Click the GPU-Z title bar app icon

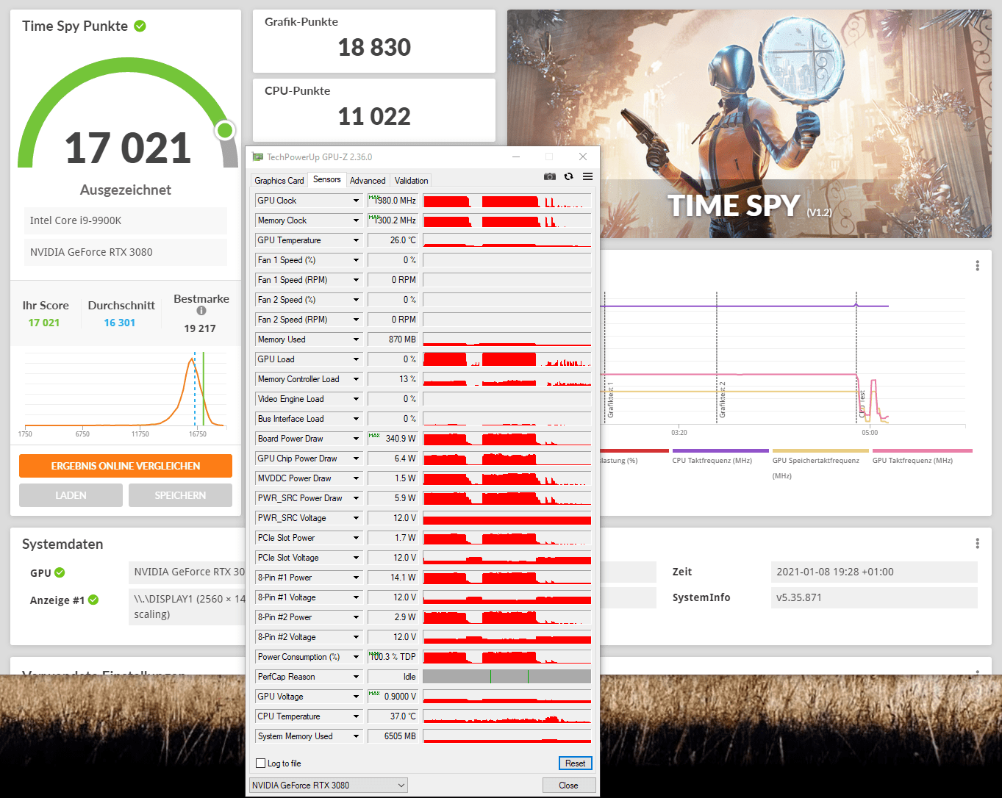pyautogui.click(x=257, y=157)
